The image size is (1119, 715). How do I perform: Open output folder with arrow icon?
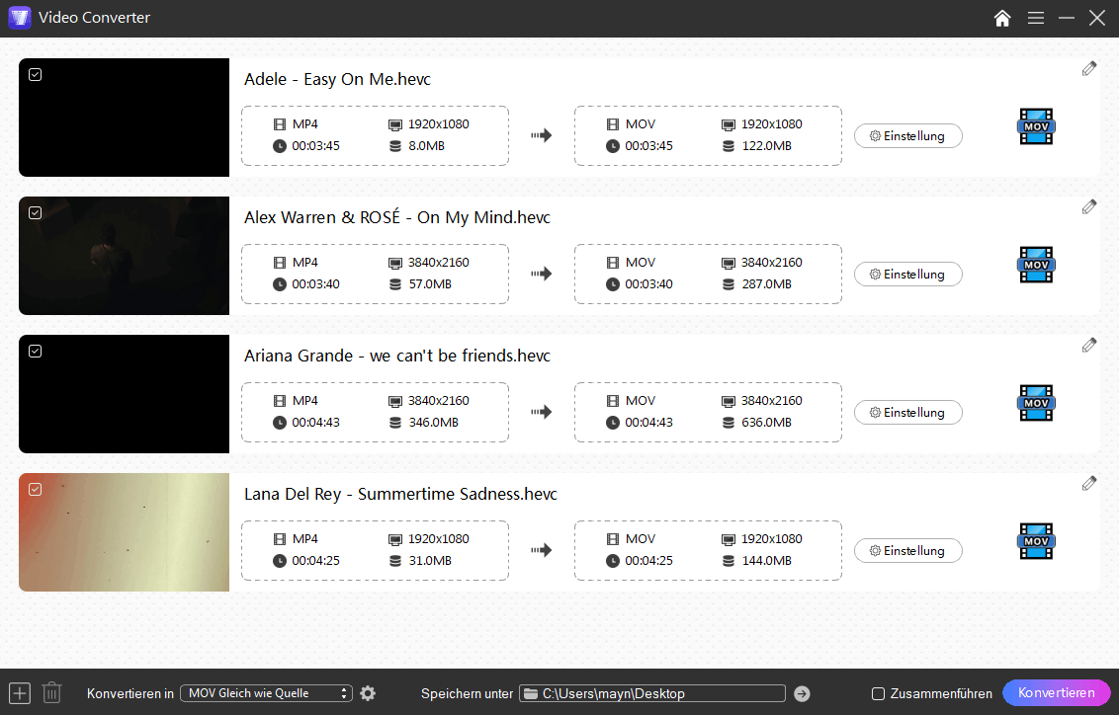(x=802, y=693)
